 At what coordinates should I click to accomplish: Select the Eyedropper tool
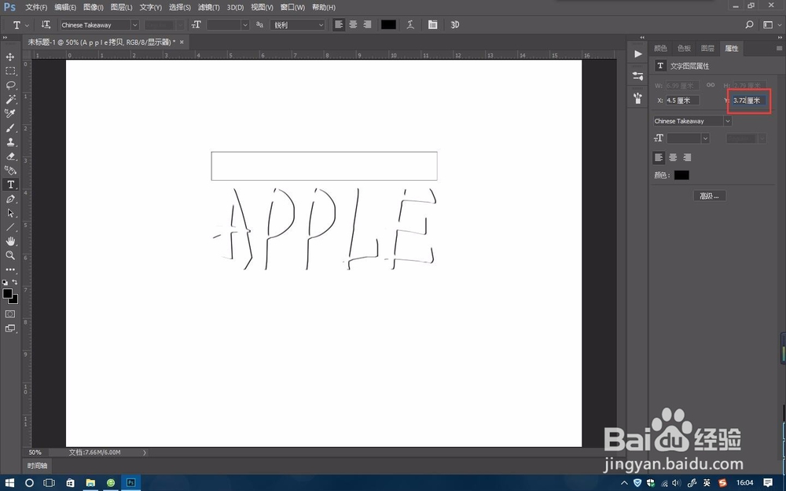point(10,113)
